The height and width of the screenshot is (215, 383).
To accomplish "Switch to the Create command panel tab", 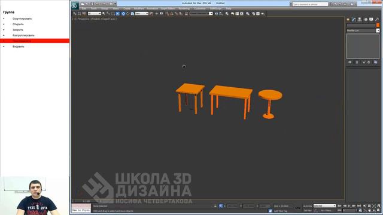I will pyautogui.click(x=348, y=20).
